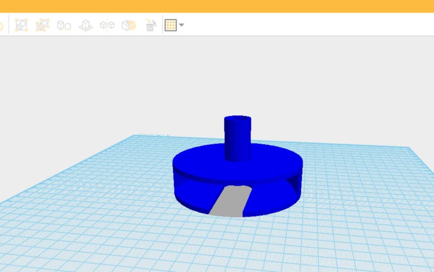Click the cube and sphere align icon

64,25
